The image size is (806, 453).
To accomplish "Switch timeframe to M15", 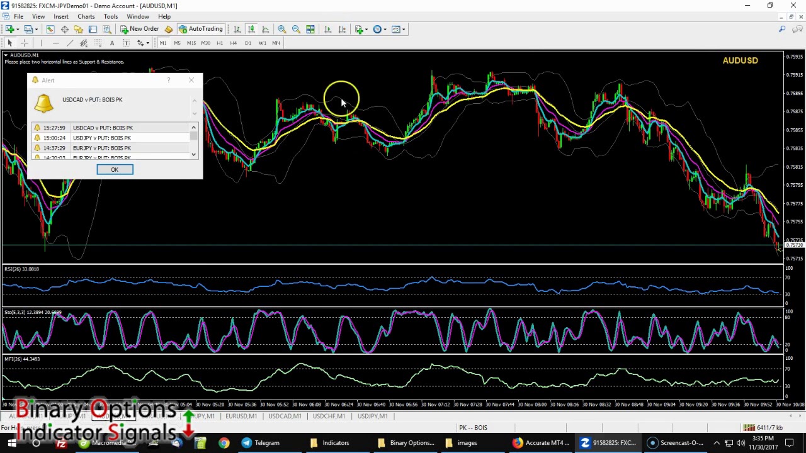I will (x=191, y=43).
